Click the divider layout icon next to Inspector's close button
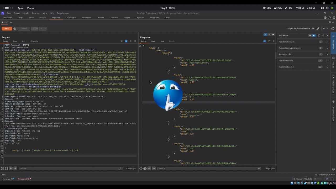 point(323,35)
